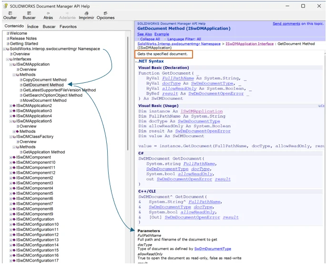Open the See Also link
The image size is (326, 270).
click(144, 34)
